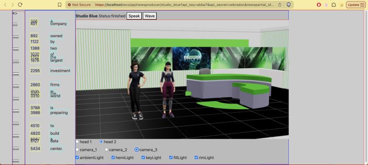Click the Speak button
Image resolution: width=368 pixels, height=165 pixels.
134,16
